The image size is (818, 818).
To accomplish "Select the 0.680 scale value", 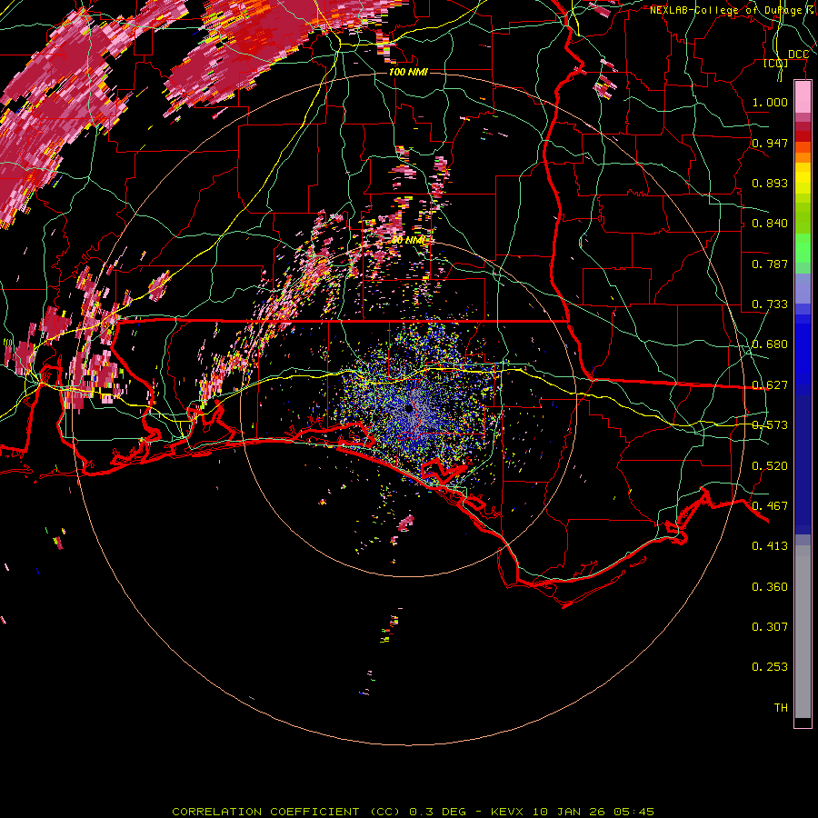I will point(770,344).
